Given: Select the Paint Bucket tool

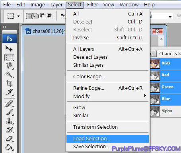Looking at the screenshot, I should coord(9,147).
